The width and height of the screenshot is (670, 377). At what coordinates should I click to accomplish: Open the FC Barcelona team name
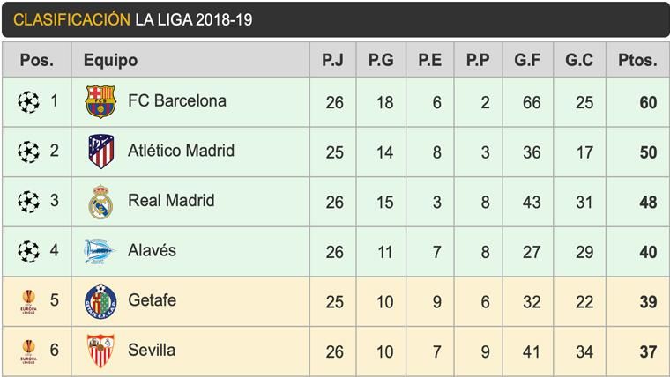[x=176, y=101]
